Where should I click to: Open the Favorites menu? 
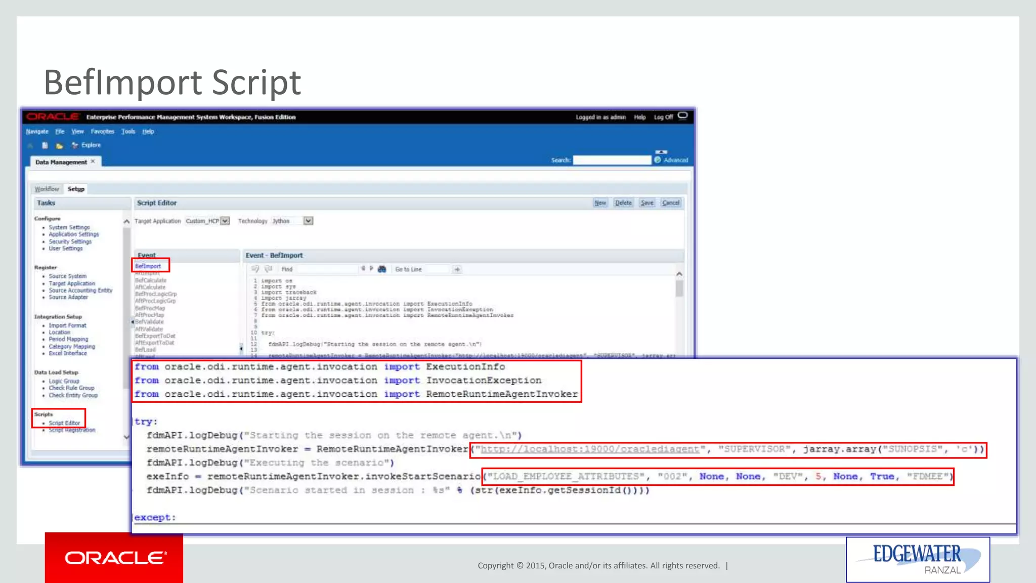pos(103,132)
